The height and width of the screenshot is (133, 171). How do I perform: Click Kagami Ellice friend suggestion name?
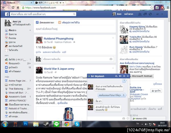(x=137, y=27)
